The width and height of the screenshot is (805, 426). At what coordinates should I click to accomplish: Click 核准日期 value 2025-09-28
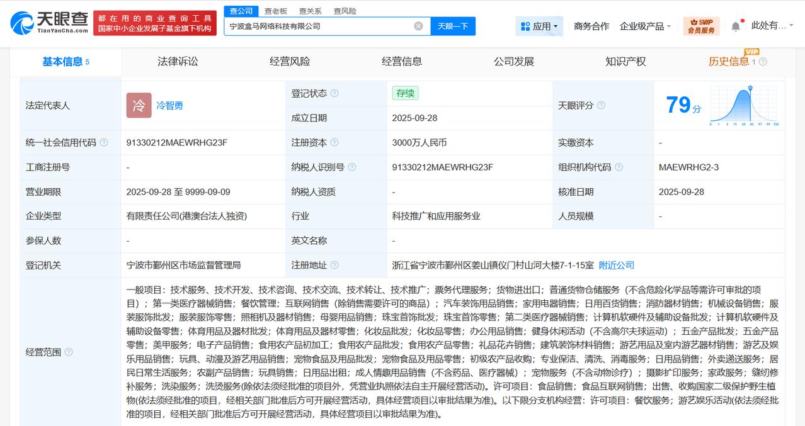682,192
